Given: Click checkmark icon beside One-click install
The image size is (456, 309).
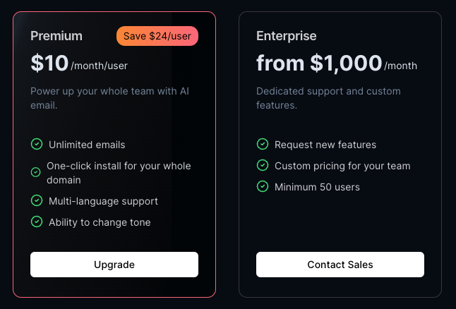Looking at the screenshot, I should click(36, 172).
